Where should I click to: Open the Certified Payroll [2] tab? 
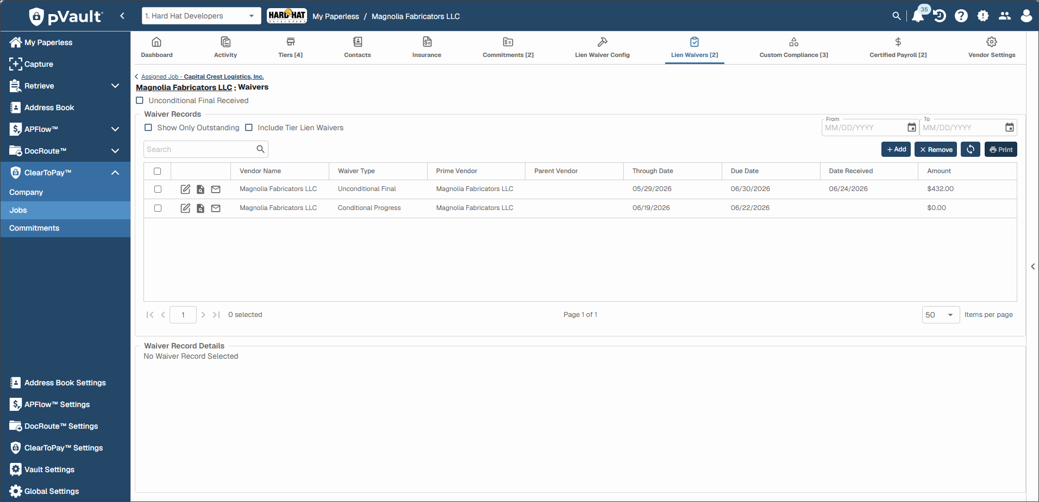click(898, 47)
